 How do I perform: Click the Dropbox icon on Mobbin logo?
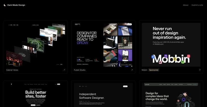153,57
